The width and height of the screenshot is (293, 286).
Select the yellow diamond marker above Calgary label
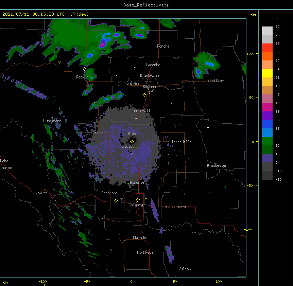click(x=138, y=200)
